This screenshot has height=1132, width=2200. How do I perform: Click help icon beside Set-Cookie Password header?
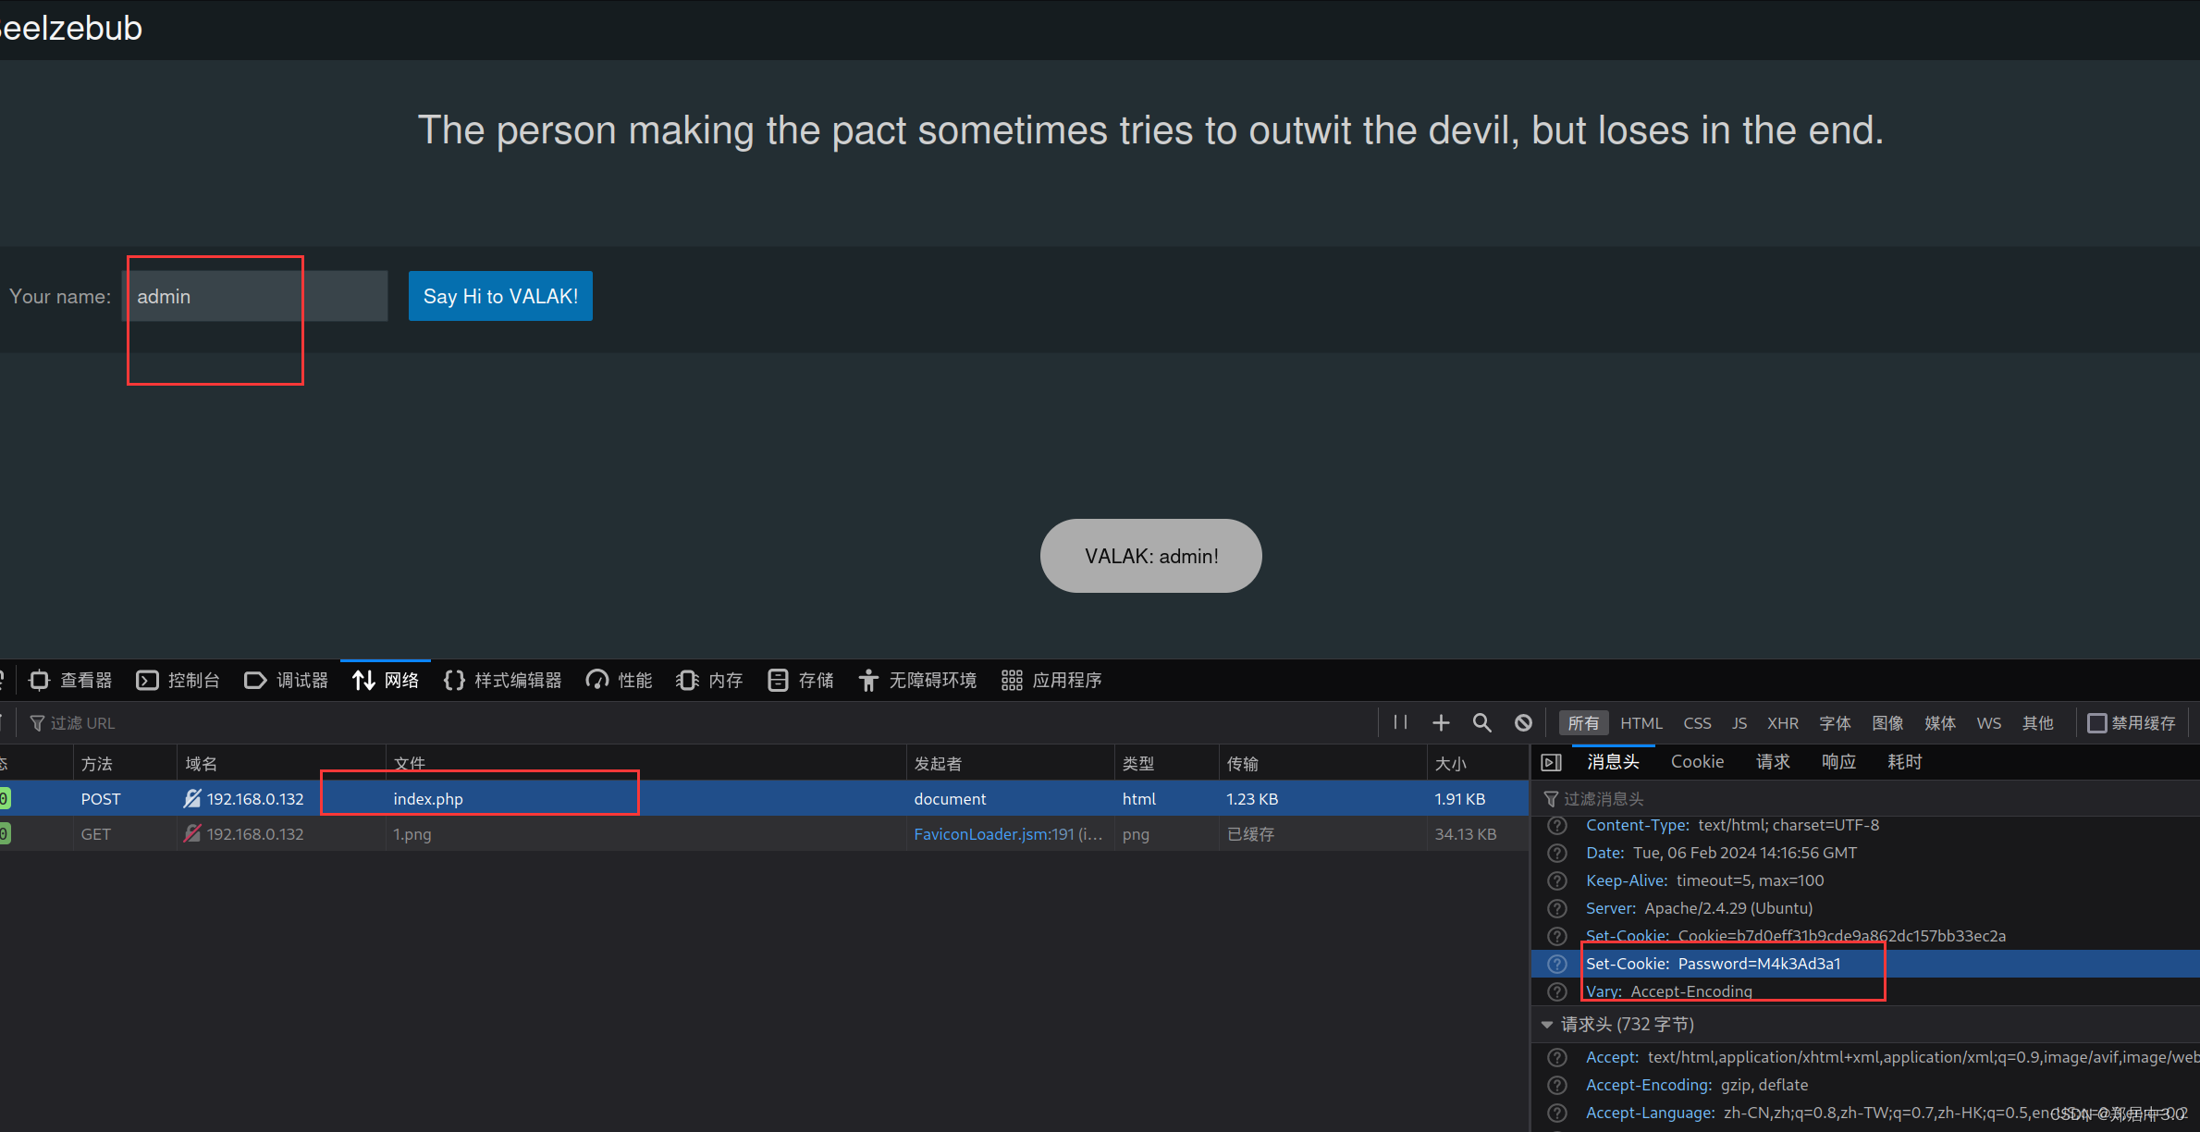tap(1558, 965)
